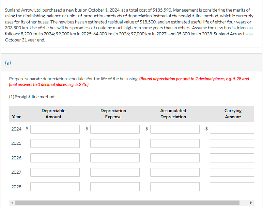Click the 2028 Depreciable Amount input
Image resolution: width=263 pixels, height=208 pixels.
pos(55,187)
